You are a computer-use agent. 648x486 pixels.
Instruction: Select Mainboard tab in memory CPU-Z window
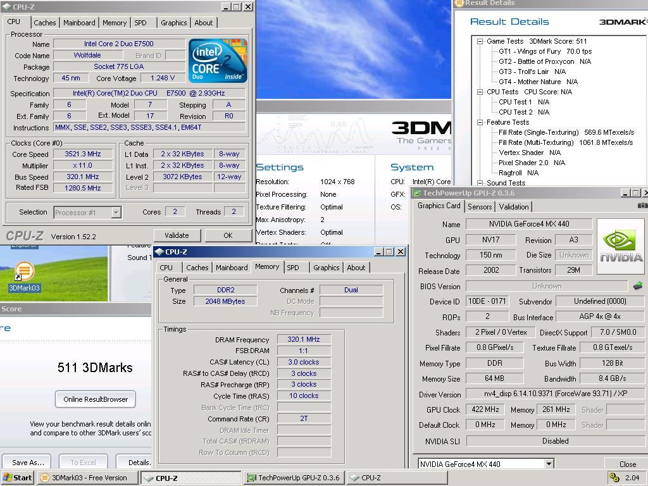pos(232,268)
